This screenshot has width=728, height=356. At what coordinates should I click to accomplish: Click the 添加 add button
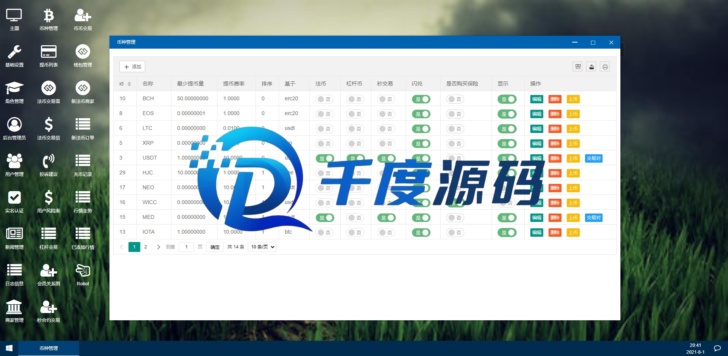[x=132, y=67]
